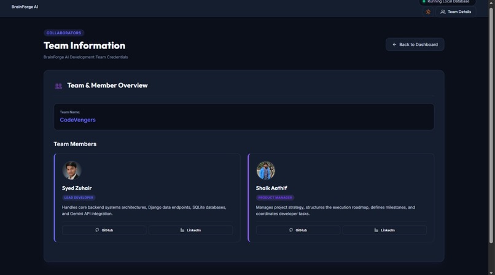495x275 pixels.
Task: Click the Shaik Aathif name heading
Action: (271, 188)
